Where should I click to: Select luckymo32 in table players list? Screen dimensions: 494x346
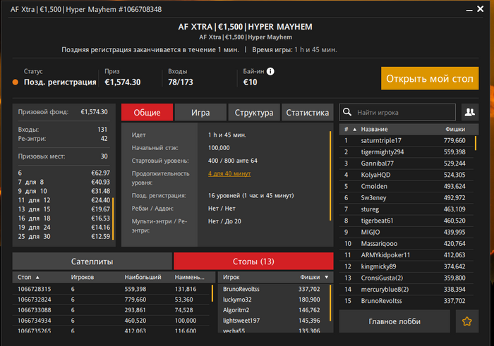[x=274, y=299]
